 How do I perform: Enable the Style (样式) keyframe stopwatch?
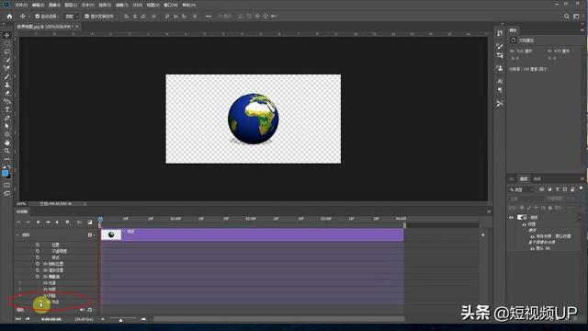pyautogui.click(x=38, y=257)
